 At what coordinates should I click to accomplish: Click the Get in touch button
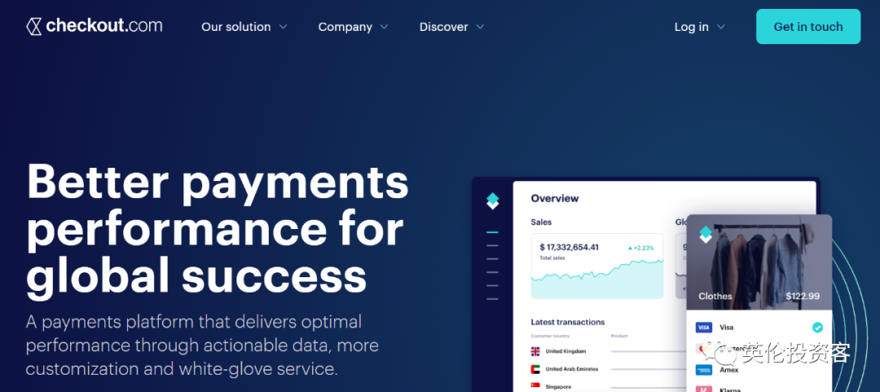808,26
